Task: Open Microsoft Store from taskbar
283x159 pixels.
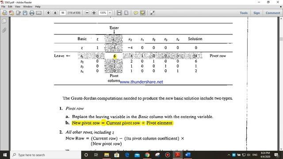Action: [x=117, y=155]
